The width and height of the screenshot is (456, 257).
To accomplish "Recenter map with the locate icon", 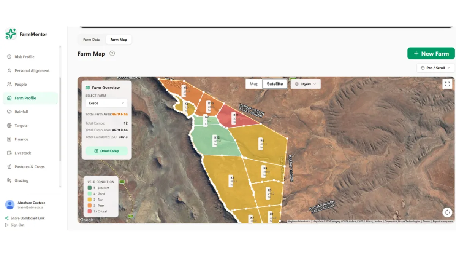I will [x=447, y=212].
